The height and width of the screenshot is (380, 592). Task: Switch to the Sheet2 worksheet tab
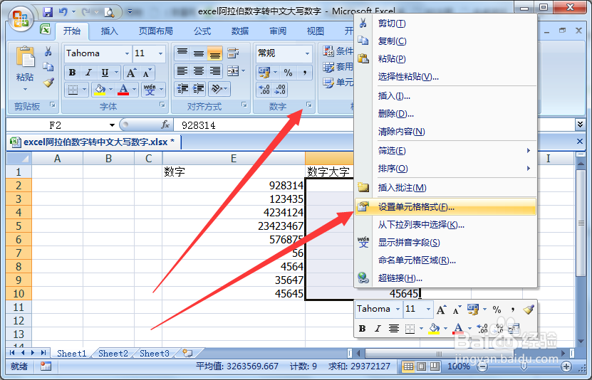(113, 353)
